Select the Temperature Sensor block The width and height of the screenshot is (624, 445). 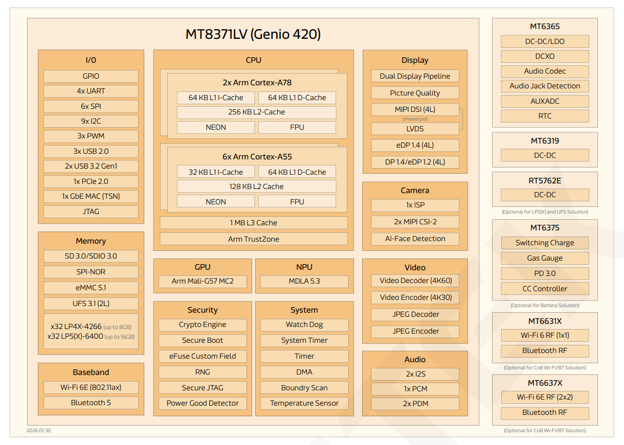click(x=304, y=403)
